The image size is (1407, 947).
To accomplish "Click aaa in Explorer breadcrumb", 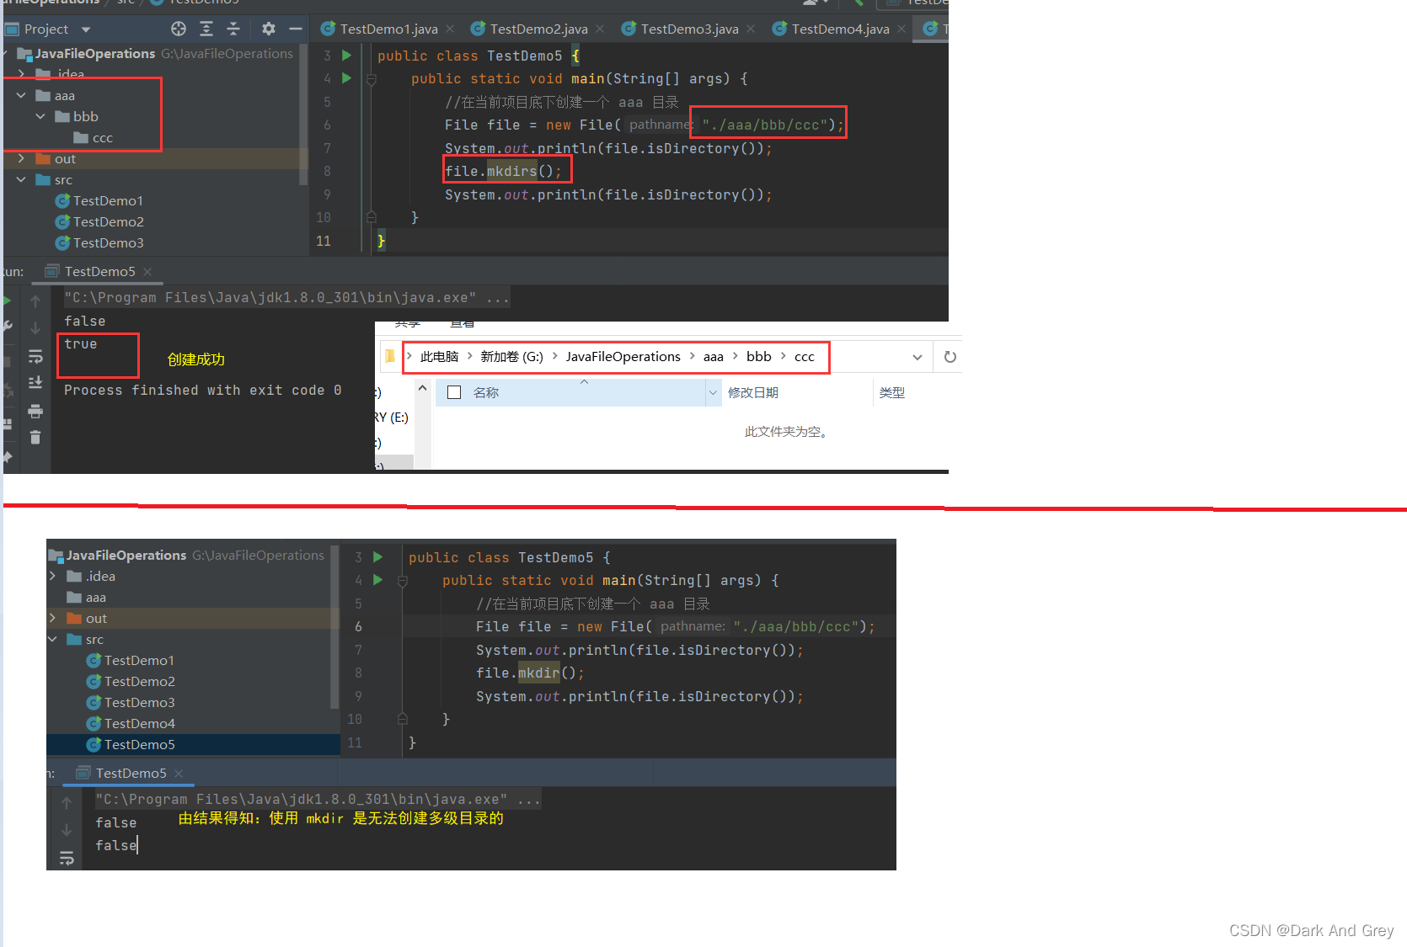I will [713, 357].
